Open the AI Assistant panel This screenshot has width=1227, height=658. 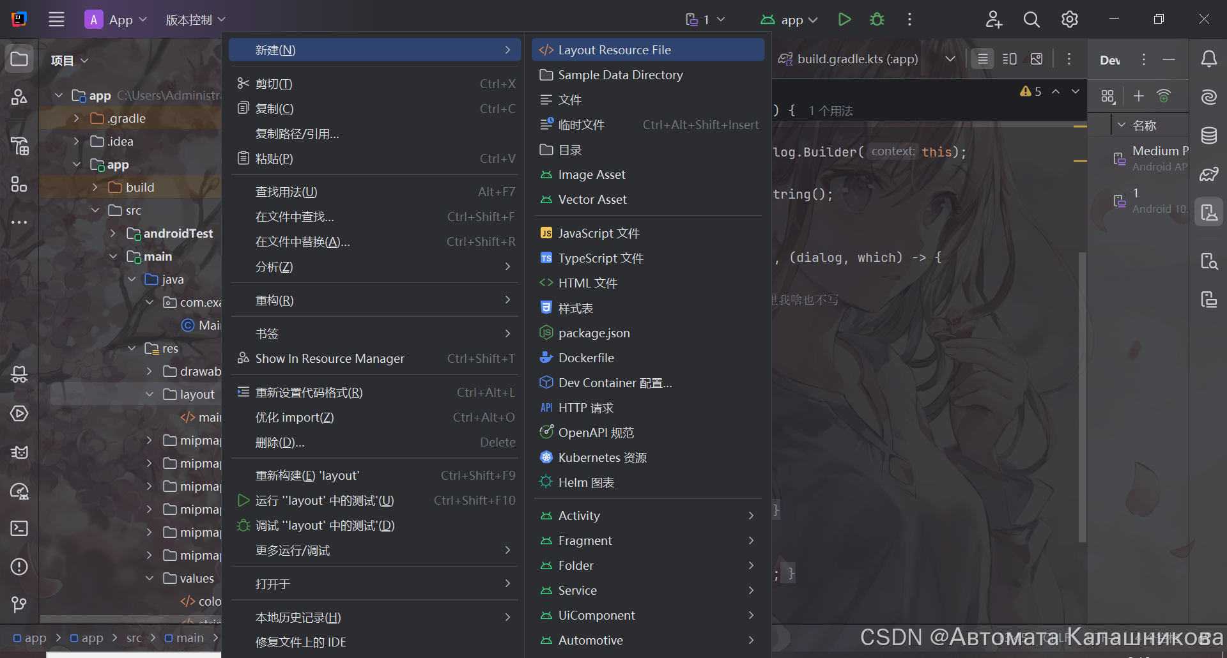coord(1209,97)
